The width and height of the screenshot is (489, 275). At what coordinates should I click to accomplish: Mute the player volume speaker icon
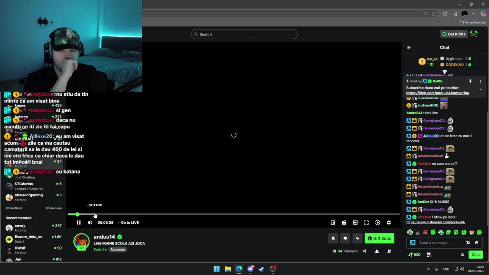coord(90,223)
